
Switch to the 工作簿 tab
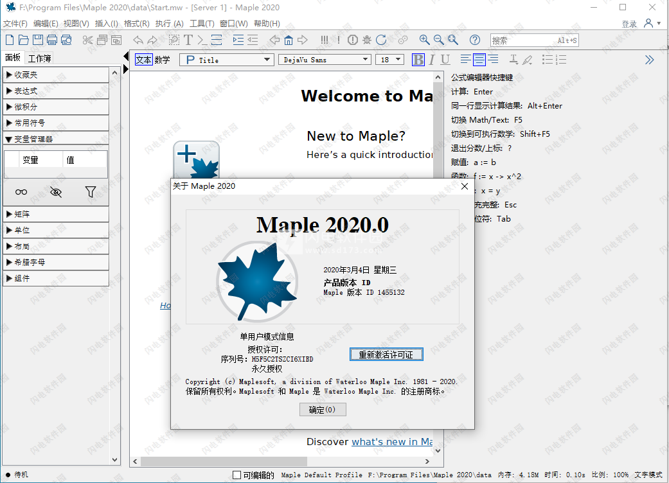(40, 58)
